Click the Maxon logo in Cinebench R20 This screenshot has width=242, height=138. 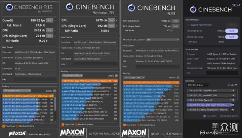tap(72, 133)
